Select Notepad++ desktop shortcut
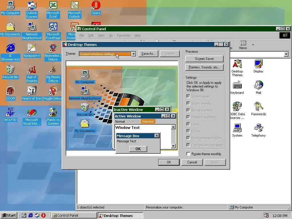 click(x=32, y=51)
